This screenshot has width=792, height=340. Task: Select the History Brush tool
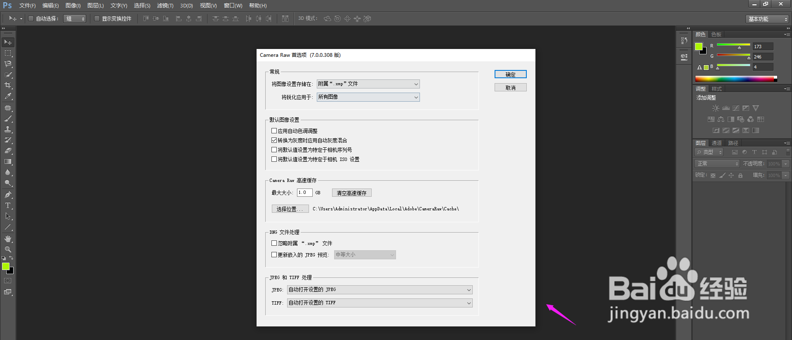[8, 140]
